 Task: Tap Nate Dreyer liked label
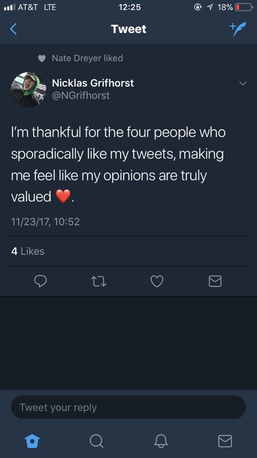(87, 58)
